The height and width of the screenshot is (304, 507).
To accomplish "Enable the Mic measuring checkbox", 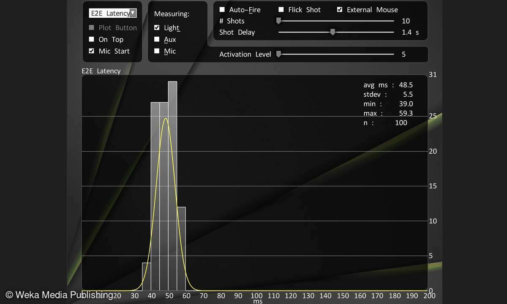I will click(x=157, y=51).
